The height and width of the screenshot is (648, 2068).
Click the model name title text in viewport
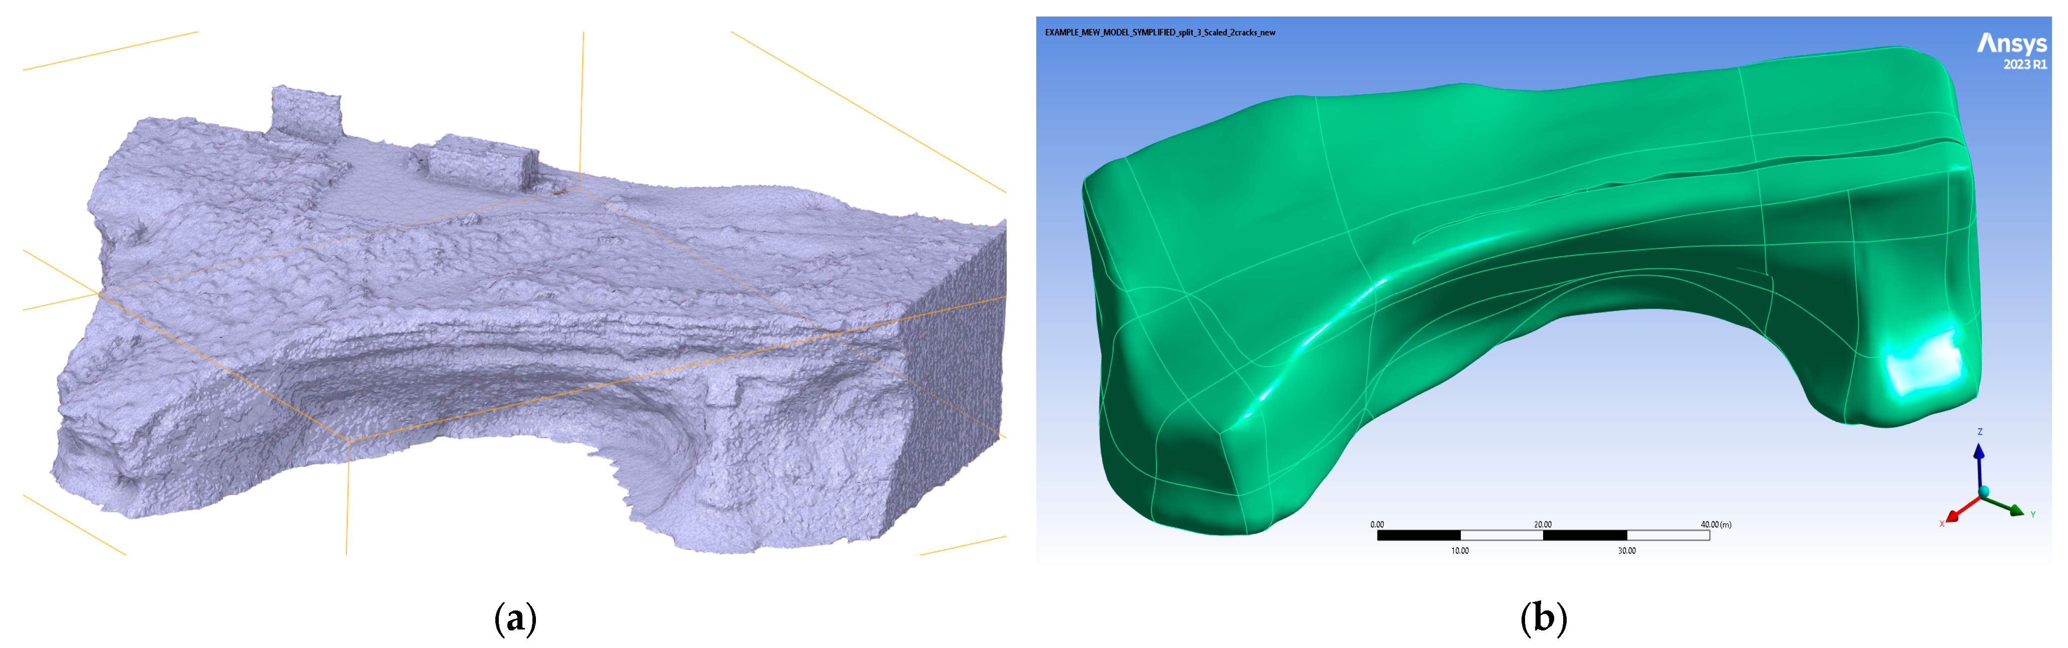pyautogui.click(x=1159, y=33)
